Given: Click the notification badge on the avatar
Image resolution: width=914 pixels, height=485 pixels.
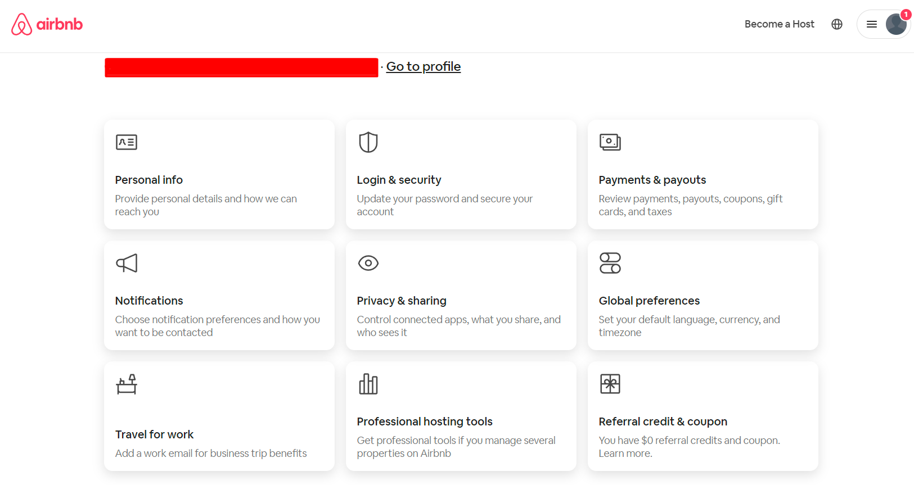Looking at the screenshot, I should point(906,14).
